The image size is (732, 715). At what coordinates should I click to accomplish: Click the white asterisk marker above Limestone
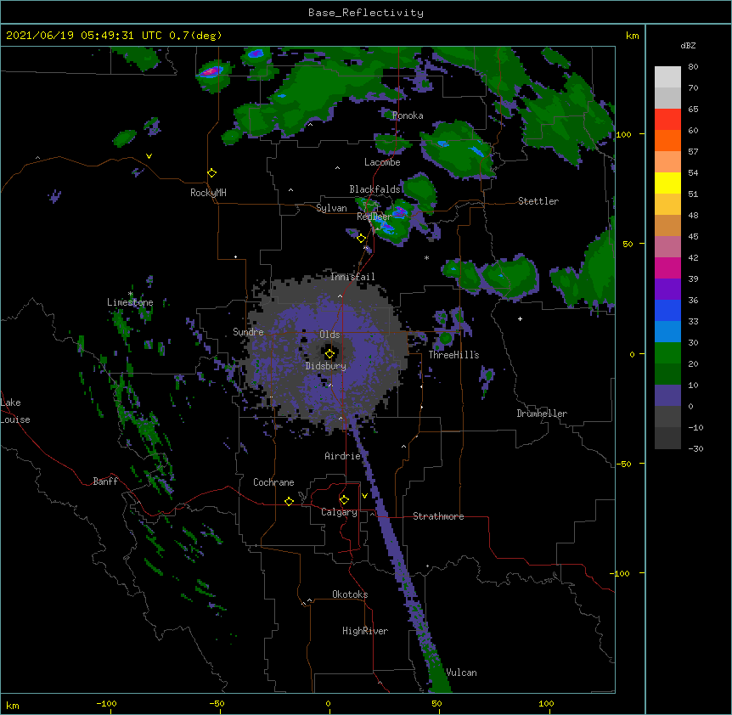coord(130,294)
